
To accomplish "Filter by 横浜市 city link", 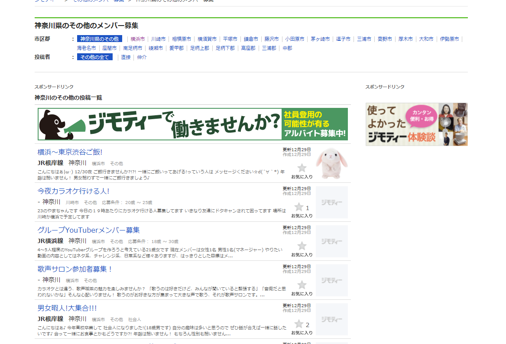I will tap(138, 39).
